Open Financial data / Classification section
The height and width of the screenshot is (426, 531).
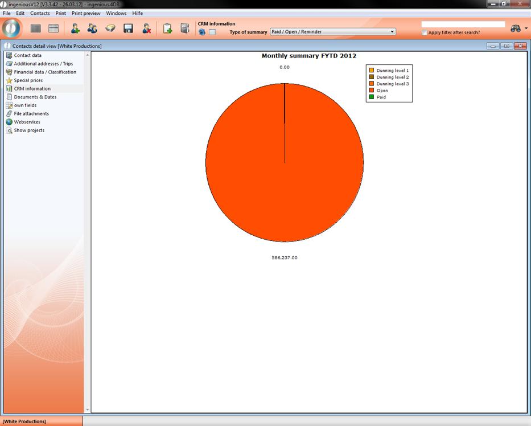tap(45, 72)
